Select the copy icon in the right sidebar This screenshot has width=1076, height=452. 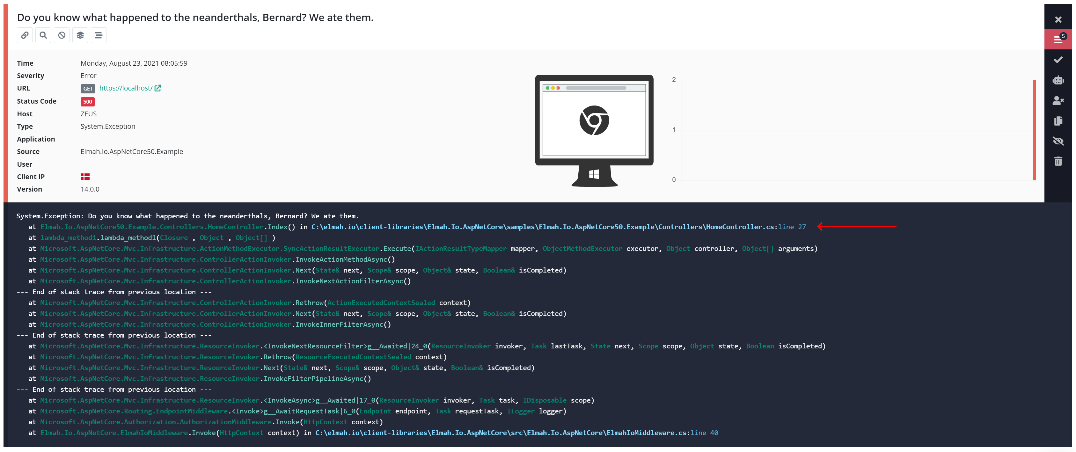(1058, 121)
